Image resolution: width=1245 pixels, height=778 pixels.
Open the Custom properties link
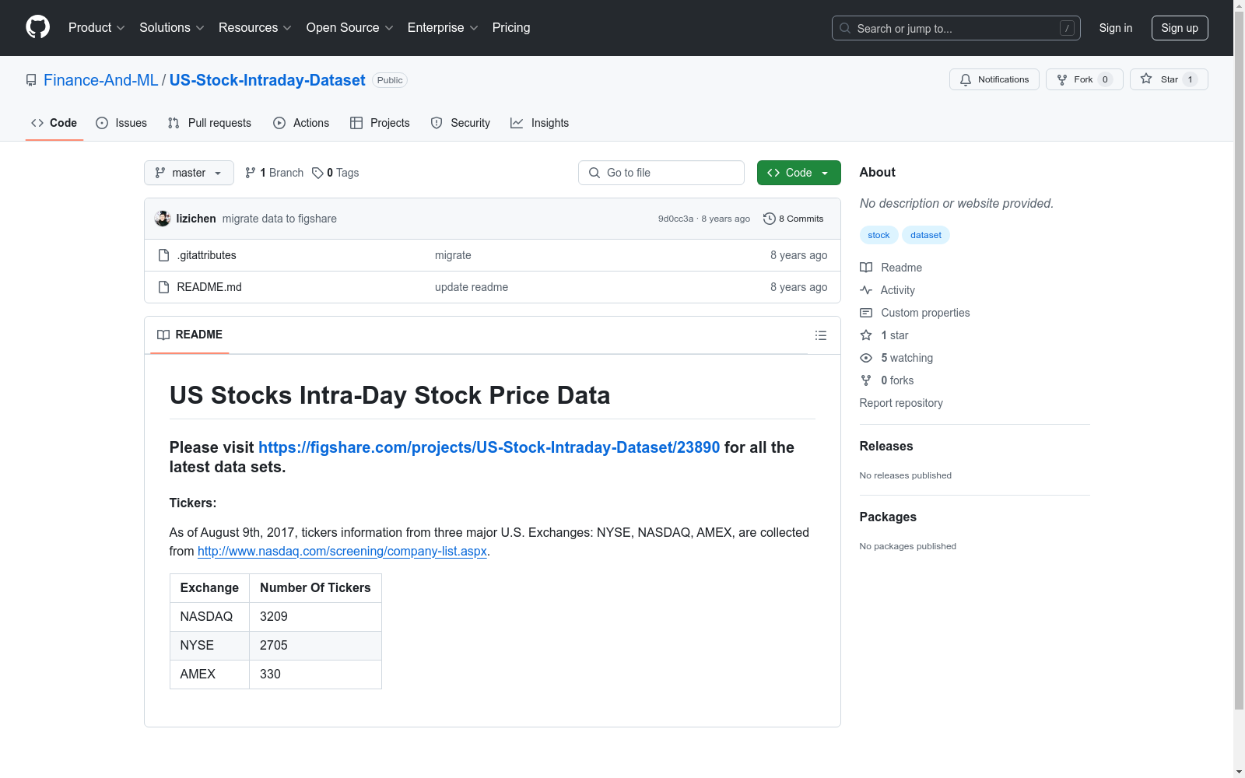[915, 313]
